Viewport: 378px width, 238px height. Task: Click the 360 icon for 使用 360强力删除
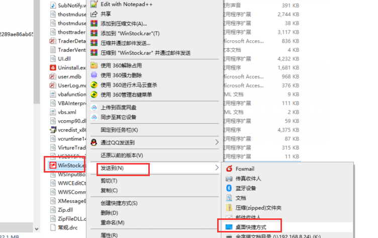[x=94, y=75]
